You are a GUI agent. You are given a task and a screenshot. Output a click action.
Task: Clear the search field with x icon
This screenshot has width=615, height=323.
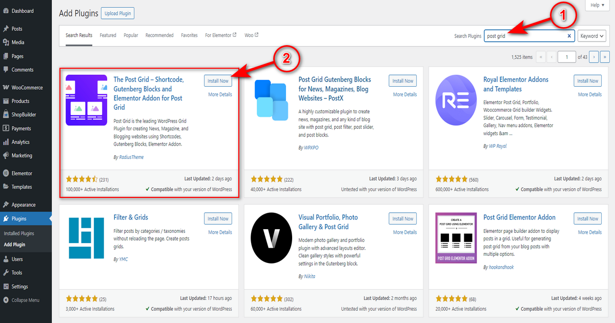[x=569, y=36]
